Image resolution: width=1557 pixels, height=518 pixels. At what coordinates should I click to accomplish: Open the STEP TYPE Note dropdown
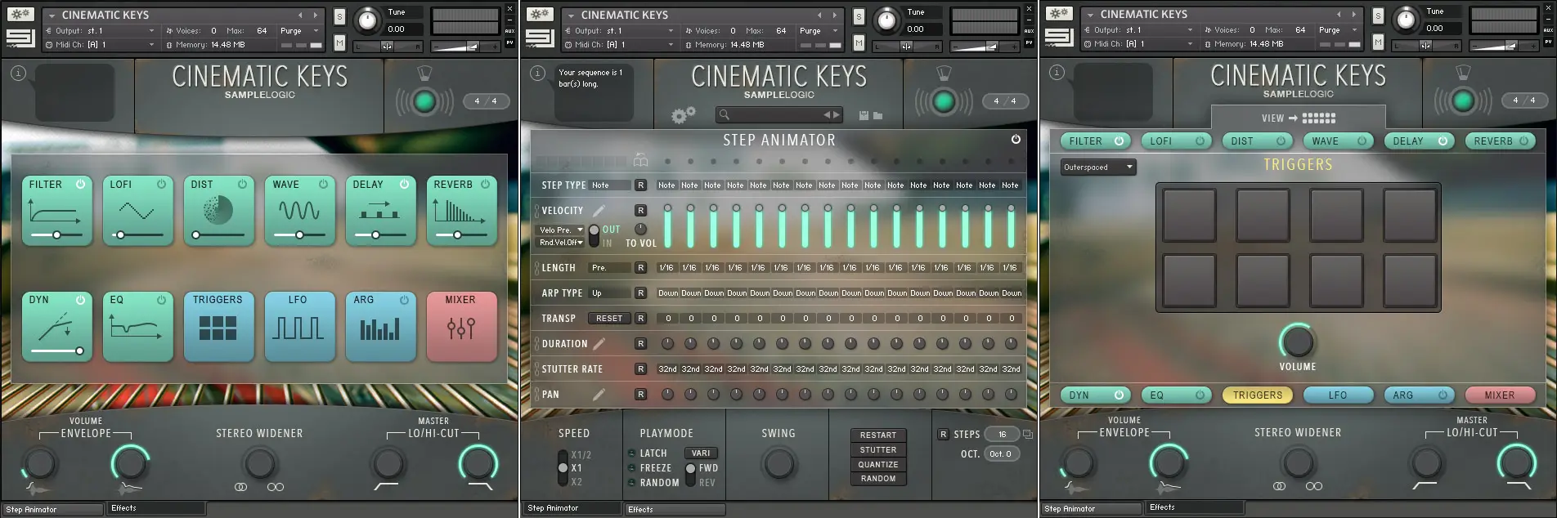pos(610,185)
